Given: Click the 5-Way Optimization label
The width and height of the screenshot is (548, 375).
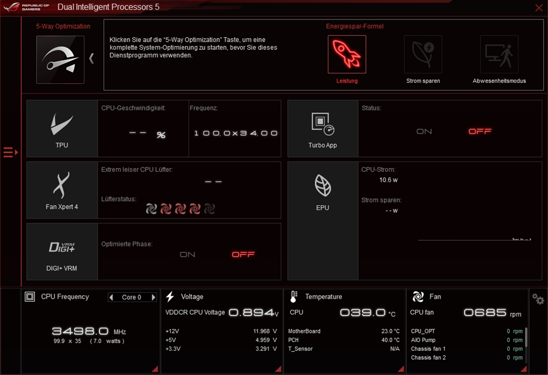Looking at the screenshot, I should tap(63, 26).
